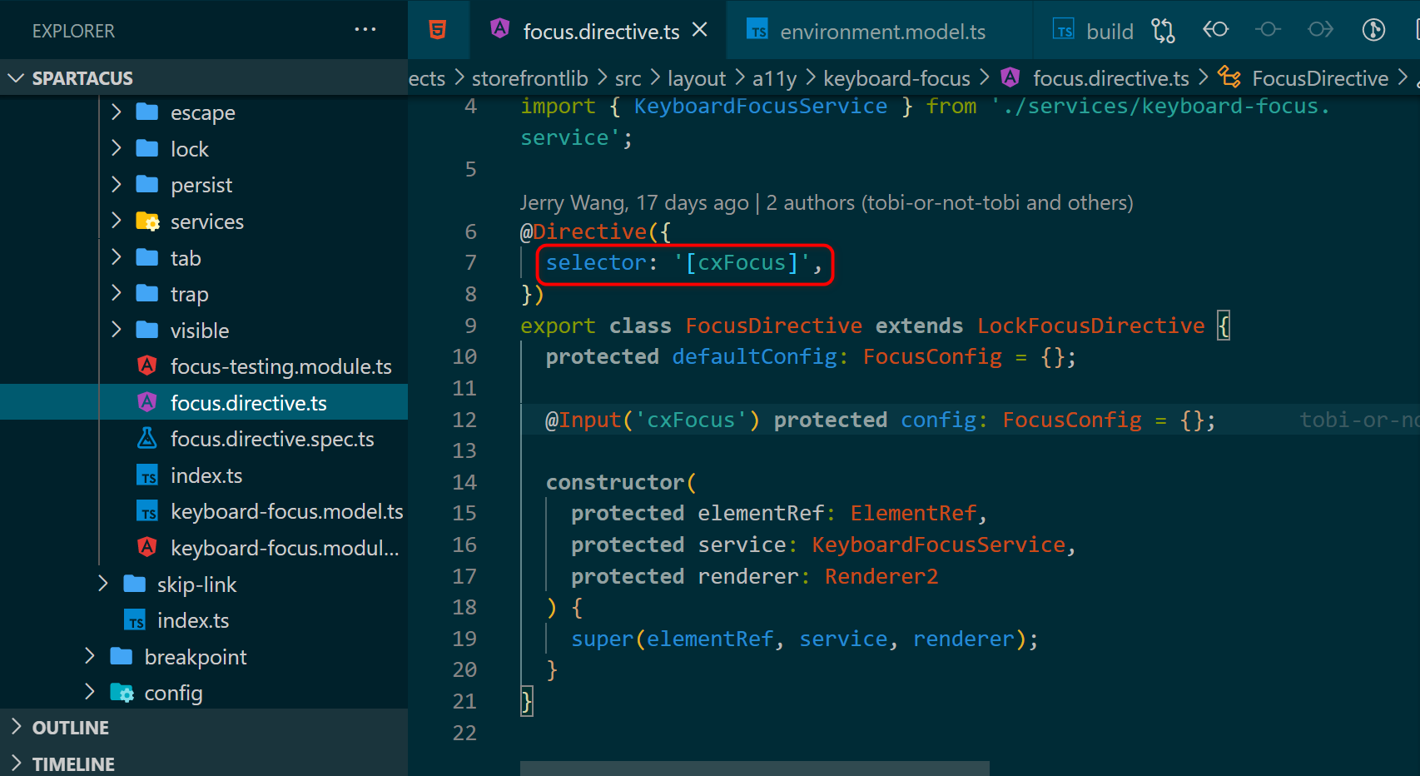Run the build task button

pos(1094,31)
